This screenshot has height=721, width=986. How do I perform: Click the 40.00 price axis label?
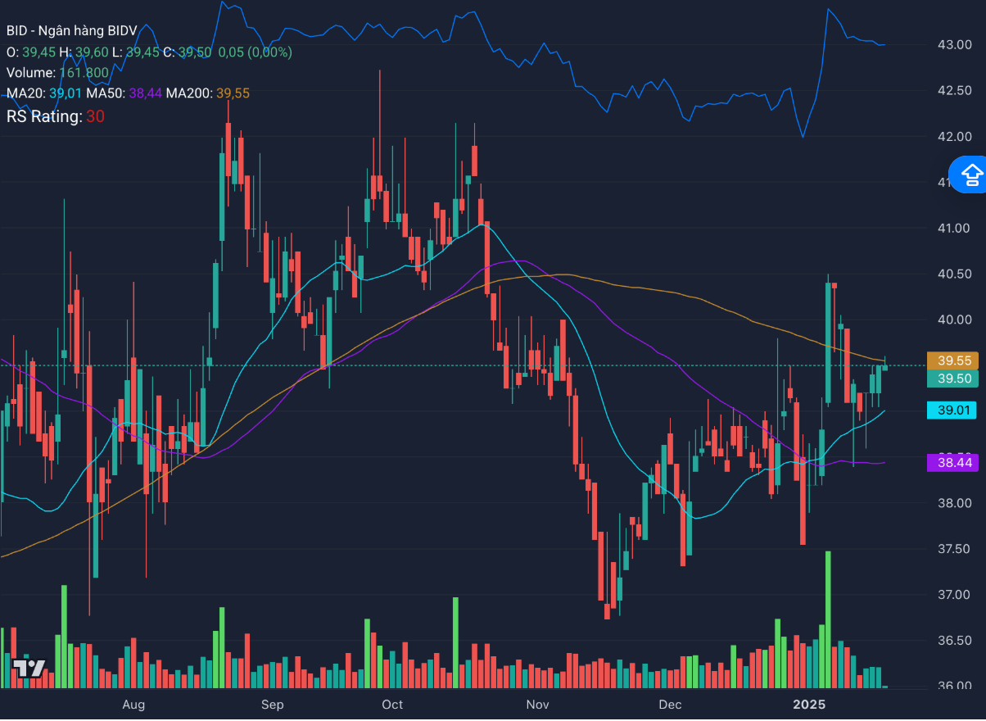coord(954,320)
